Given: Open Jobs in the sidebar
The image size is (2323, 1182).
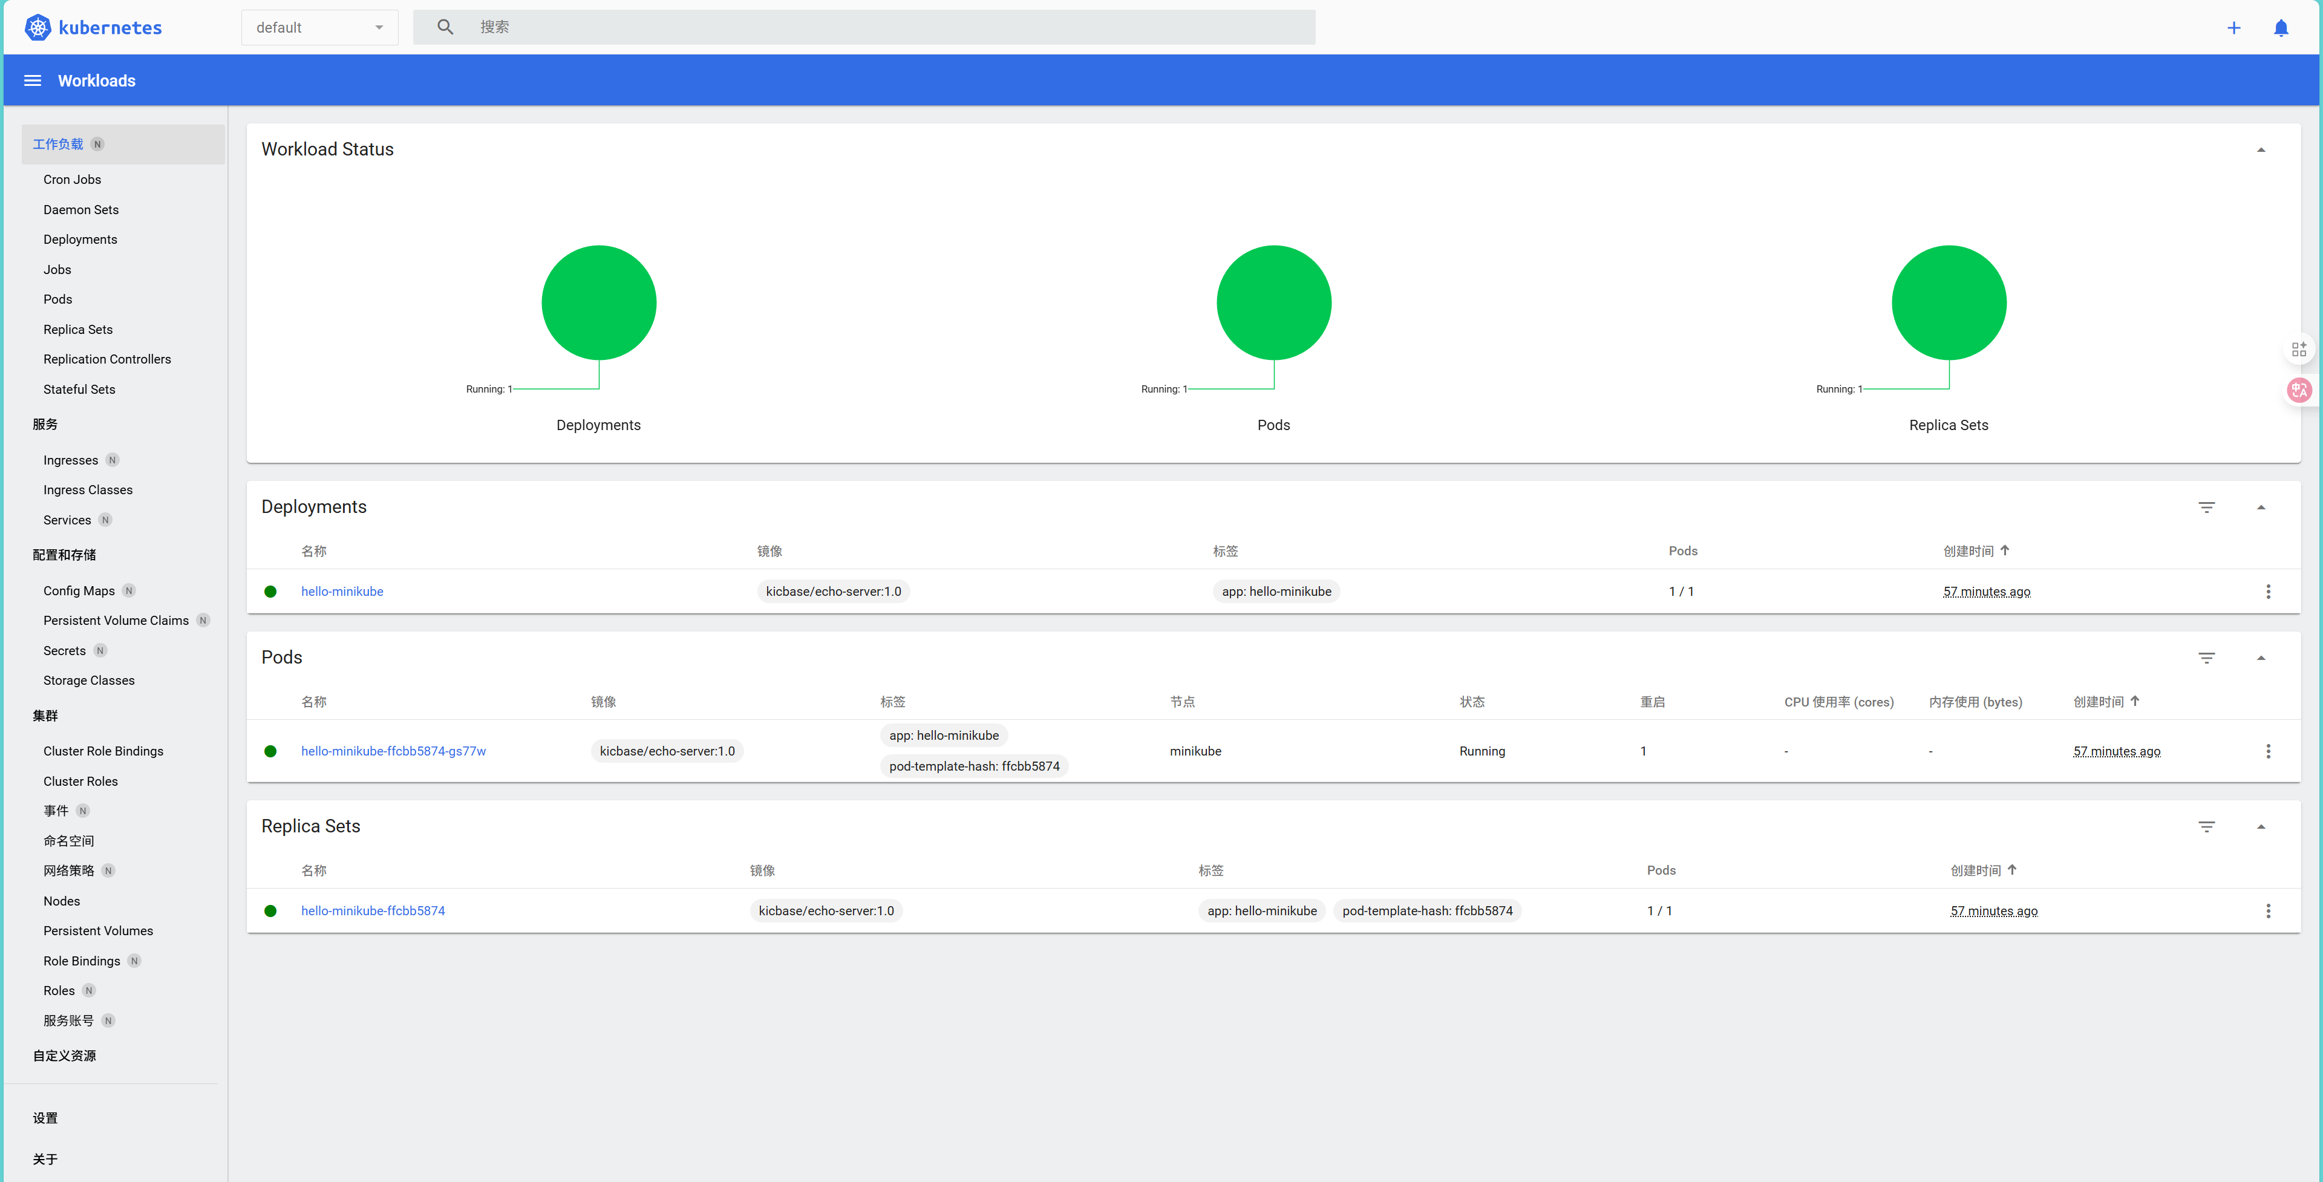Looking at the screenshot, I should [57, 270].
